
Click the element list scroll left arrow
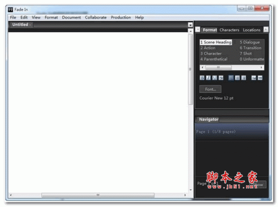pos(202,67)
